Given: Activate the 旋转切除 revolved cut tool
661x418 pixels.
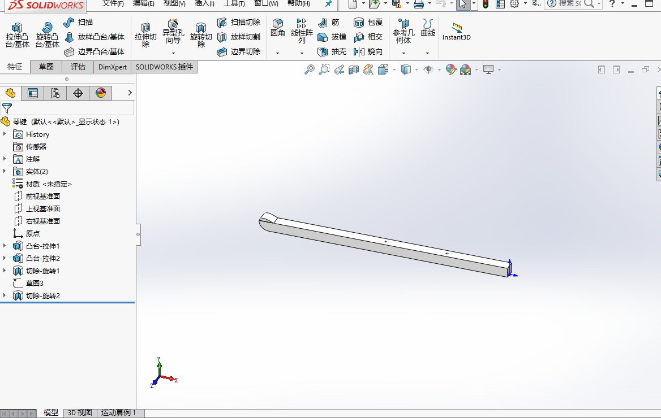Looking at the screenshot, I should point(201,35).
